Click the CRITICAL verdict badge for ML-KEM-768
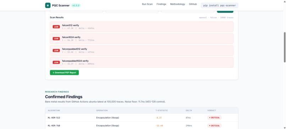 (214, 126)
